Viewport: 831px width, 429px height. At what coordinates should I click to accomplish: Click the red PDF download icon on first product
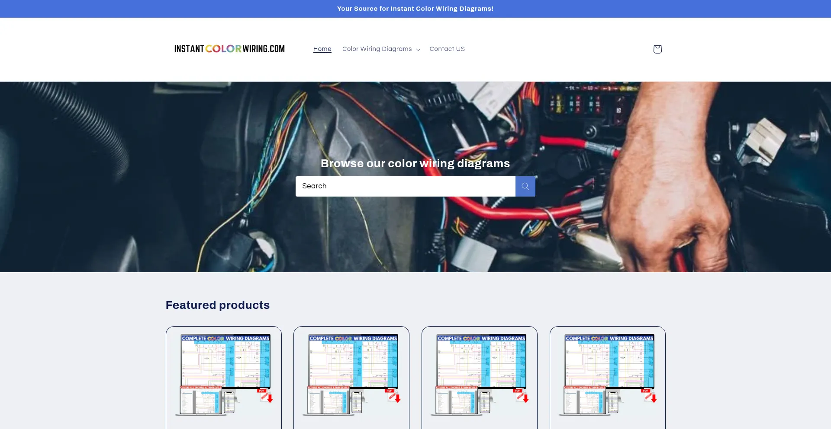tap(266, 396)
